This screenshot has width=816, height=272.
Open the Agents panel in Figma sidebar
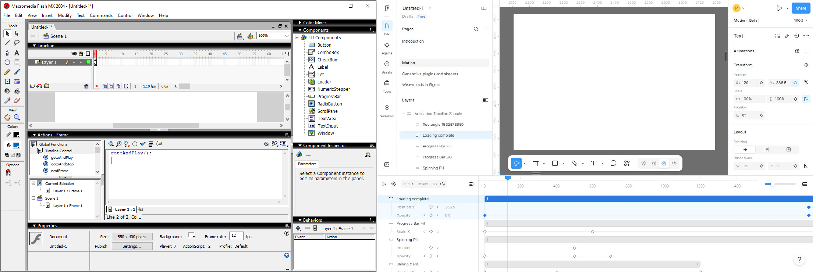(387, 48)
